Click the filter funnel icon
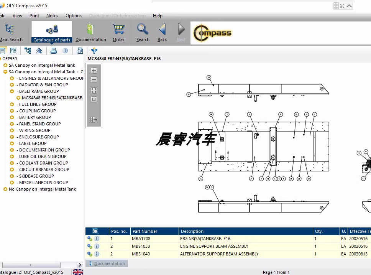This screenshot has width=371, height=275. 94,51
